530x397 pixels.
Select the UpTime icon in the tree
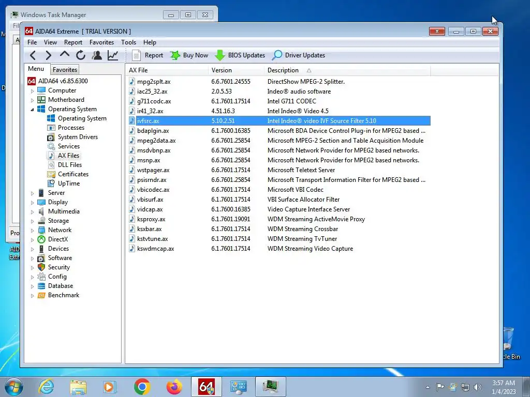coord(51,184)
